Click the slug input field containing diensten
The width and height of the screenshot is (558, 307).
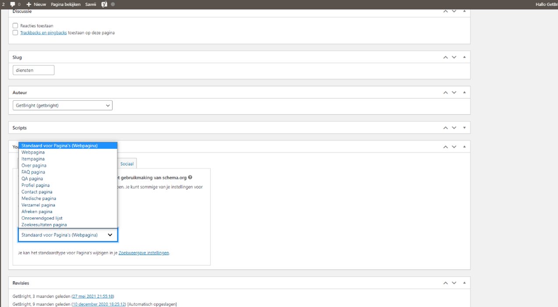pos(33,70)
